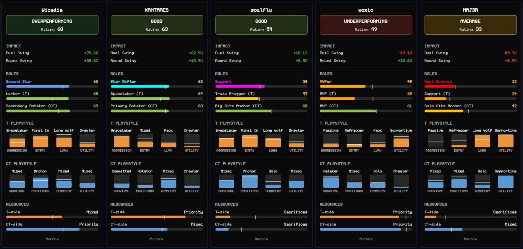Click soulfly's CT-side Sacrifices resources bar
The height and width of the screenshot is (249, 523).
(261, 229)
